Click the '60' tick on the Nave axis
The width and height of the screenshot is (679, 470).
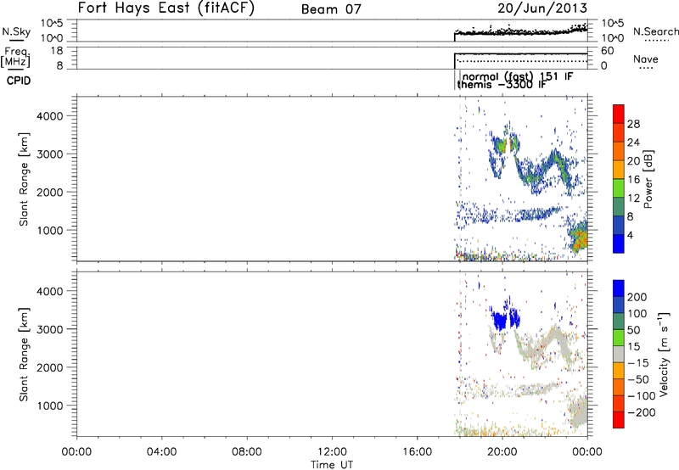click(607, 51)
